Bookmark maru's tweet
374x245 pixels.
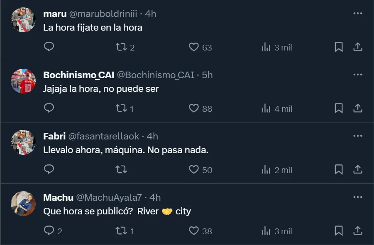(x=339, y=47)
